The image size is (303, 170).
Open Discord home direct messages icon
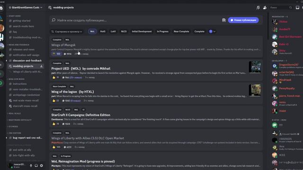click(x=1, y=8)
